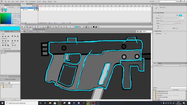Open Steam from the taskbar
The width and height of the screenshot is (187, 105).
(x=88, y=103)
